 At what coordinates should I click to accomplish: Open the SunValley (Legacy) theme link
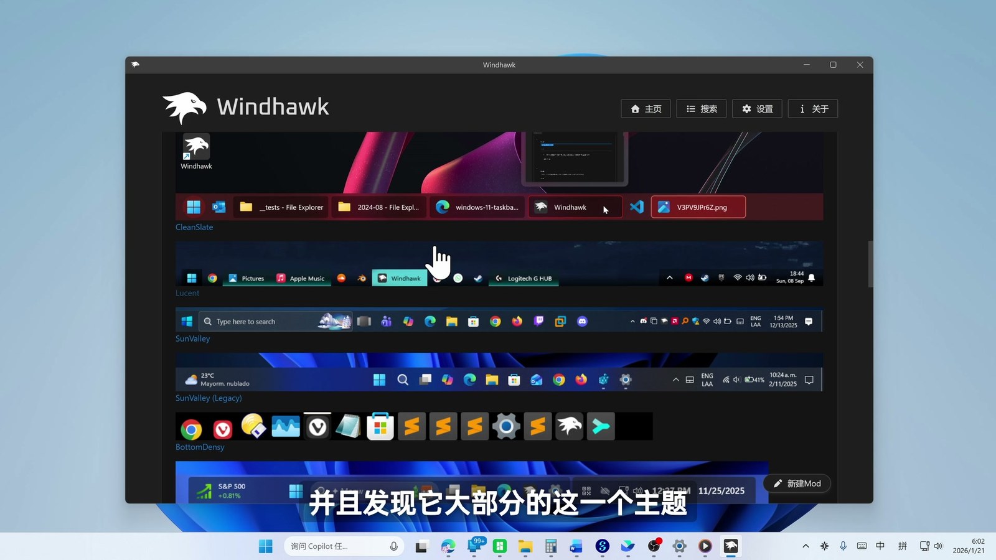(x=209, y=398)
